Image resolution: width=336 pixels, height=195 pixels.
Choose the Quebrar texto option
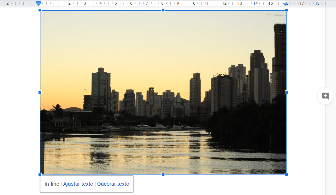[x=113, y=184]
